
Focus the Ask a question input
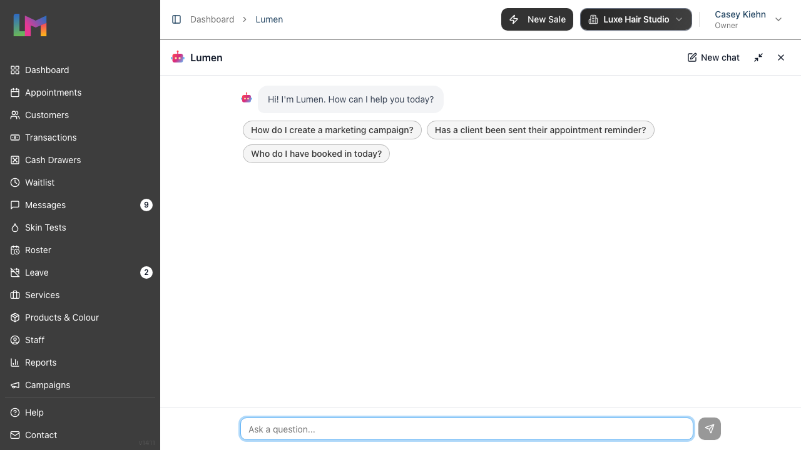(x=467, y=429)
